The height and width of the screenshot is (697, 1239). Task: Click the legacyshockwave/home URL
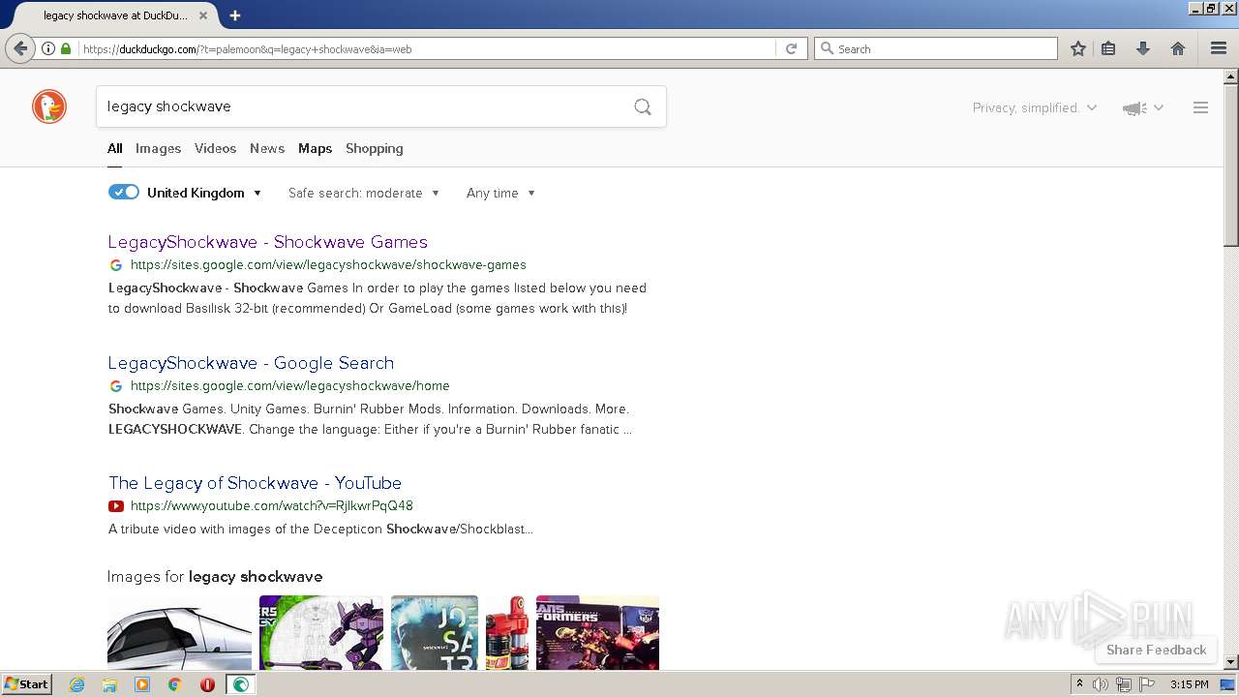[290, 385]
